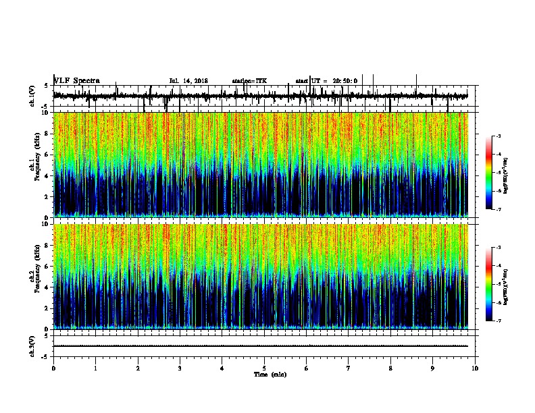Click the time axis tick label "8"
The image size is (535, 413).
(390, 368)
